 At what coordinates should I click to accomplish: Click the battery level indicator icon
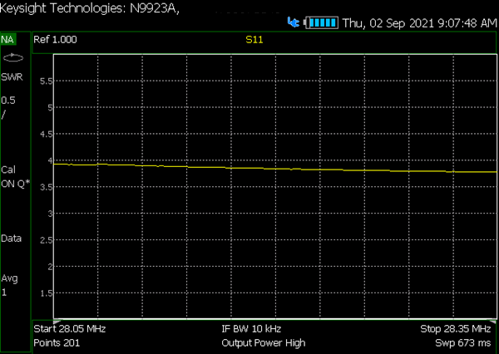[x=321, y=22]
